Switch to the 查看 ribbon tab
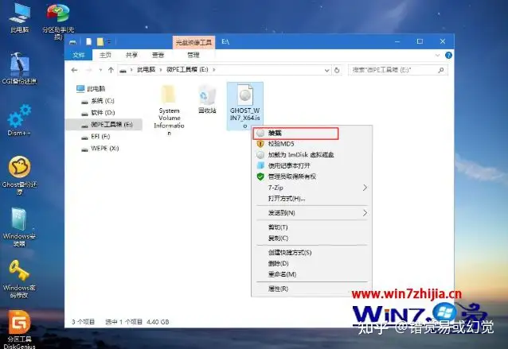 tap(158, 56)
